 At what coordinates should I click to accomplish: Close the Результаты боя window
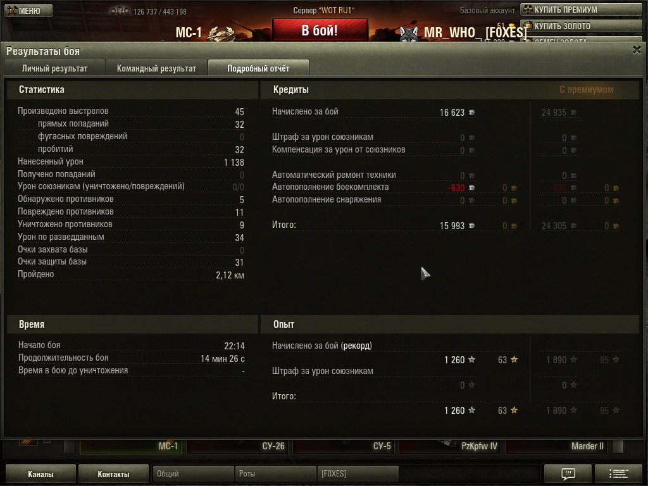tap(637, 50)
